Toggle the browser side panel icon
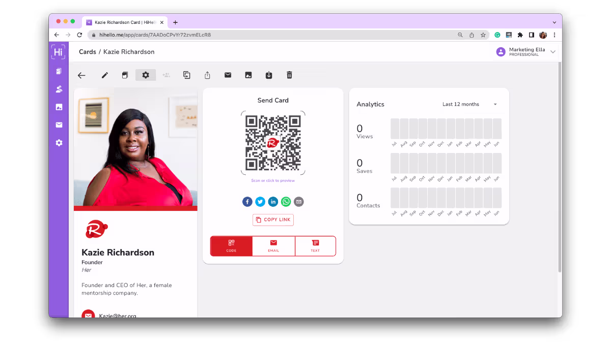This screenshot has height=344, width=611. point(531,35)
